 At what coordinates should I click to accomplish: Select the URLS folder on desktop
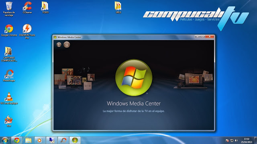point(118,8)
